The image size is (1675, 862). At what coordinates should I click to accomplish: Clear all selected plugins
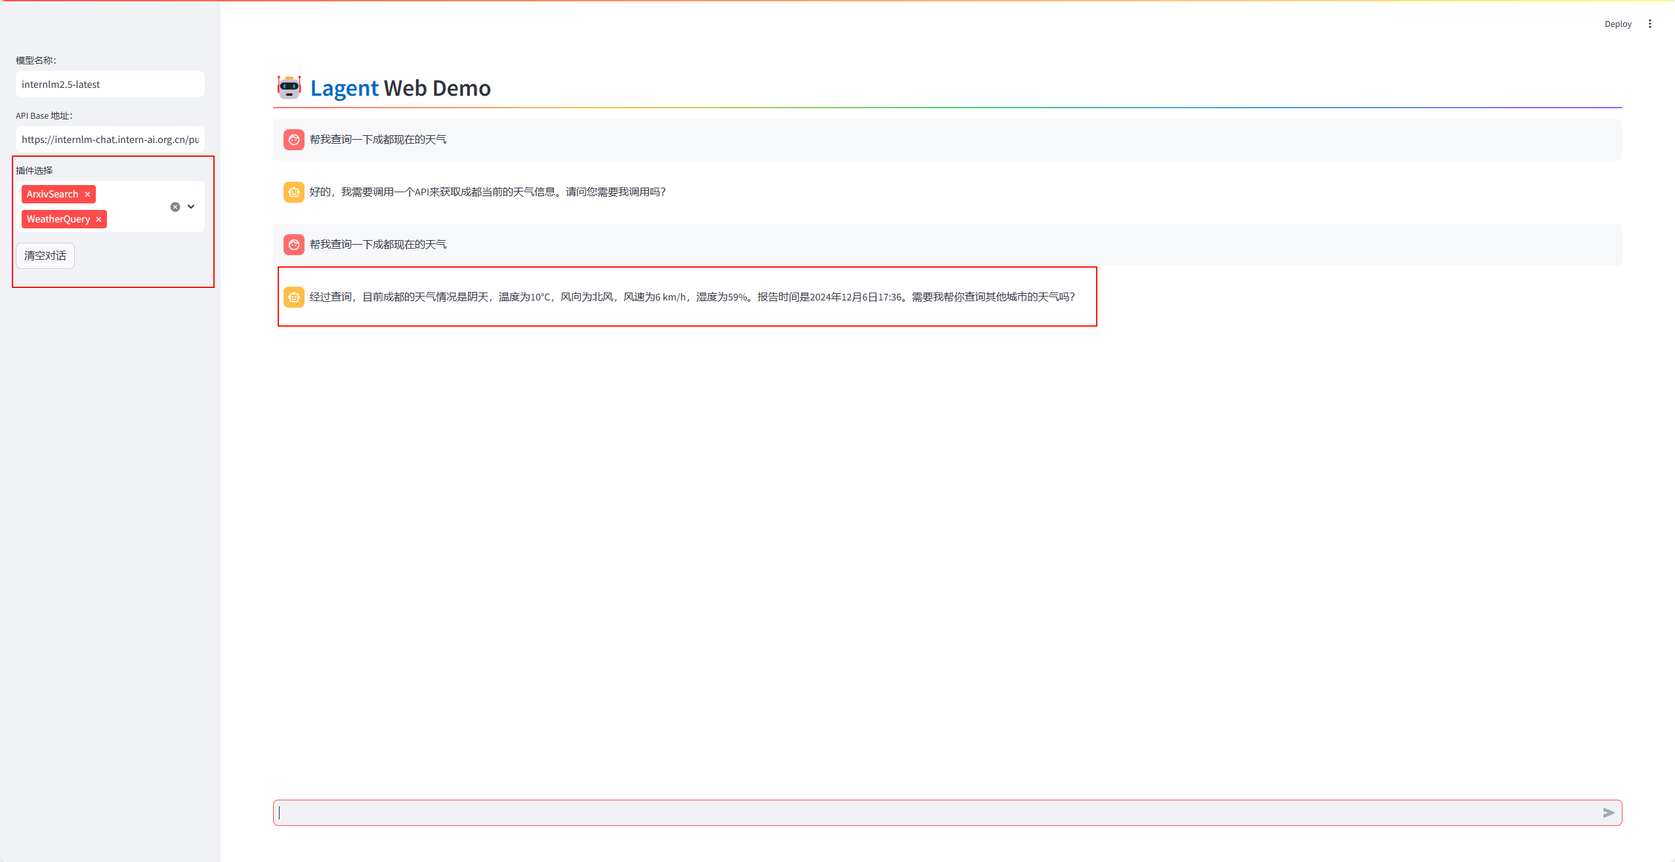175,207
